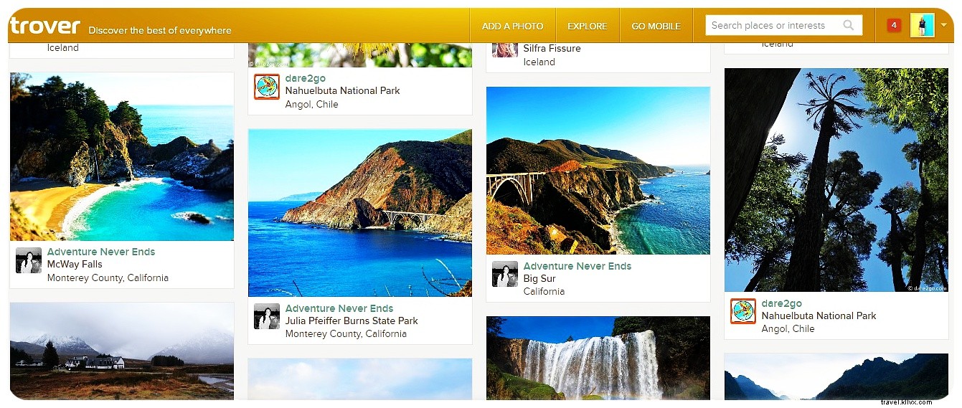The image size is (962, 408).
Task: Click the McWay Falls title text
Action: pyautogui.click(x=75, y=264)
